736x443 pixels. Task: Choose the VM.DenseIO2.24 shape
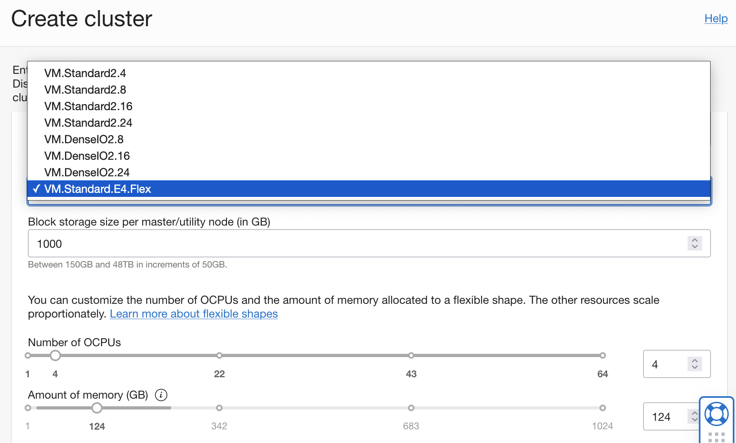(x=87, y=172)
